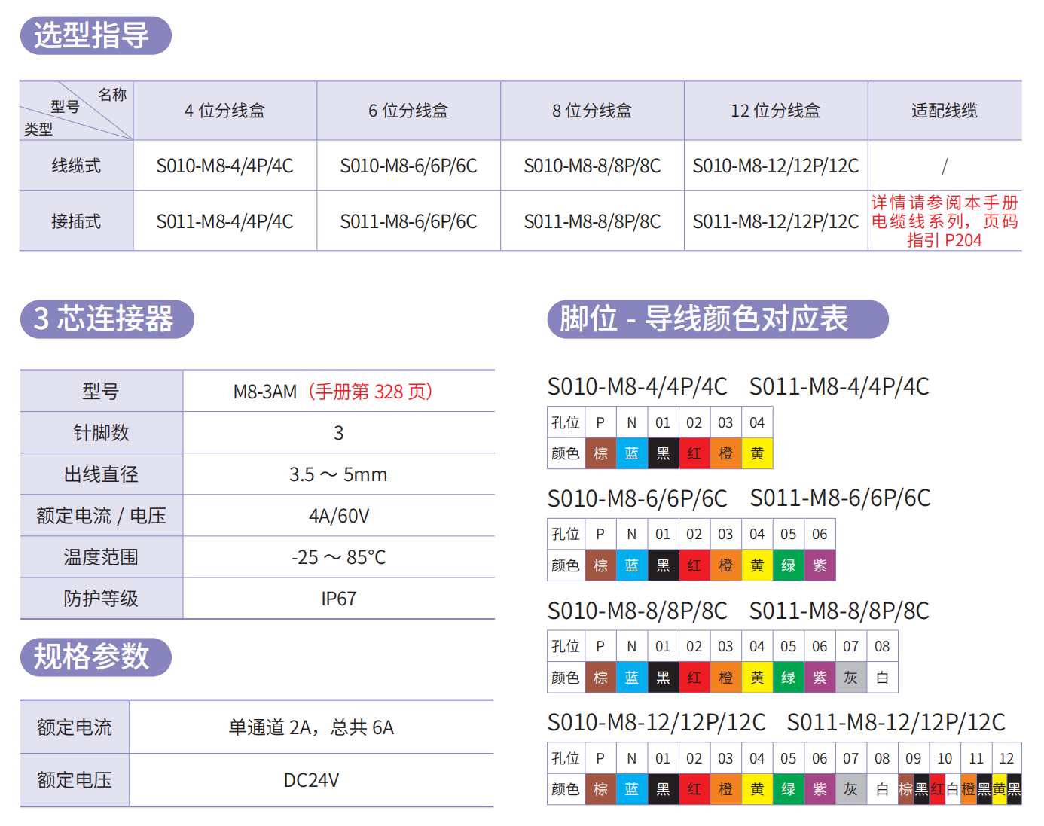Click the 额定电流 / 电压 row label

[x=101, y=516]
